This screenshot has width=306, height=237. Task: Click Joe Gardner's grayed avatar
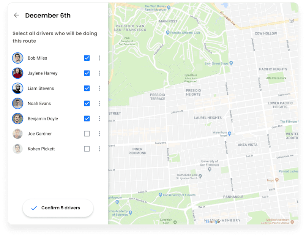coord(17,134)
